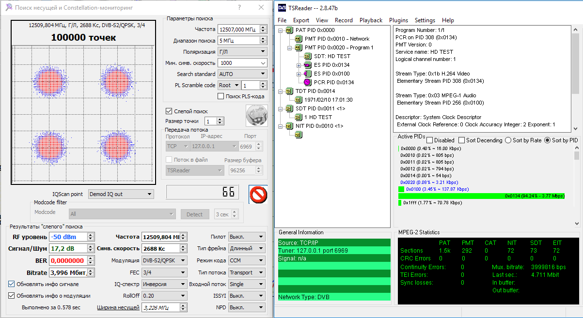Open the Plugins menu in TSReader
This screenshot has height=318, width=583.
click(398, 20)
